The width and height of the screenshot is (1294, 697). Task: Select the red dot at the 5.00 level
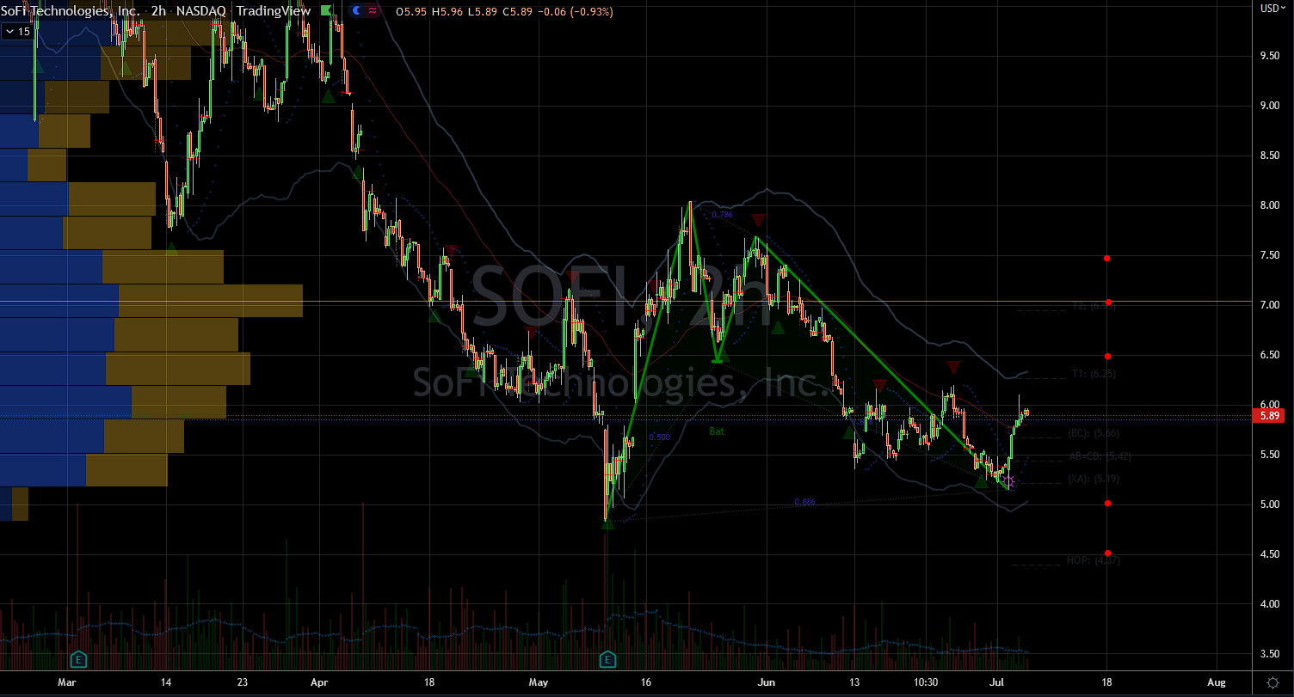(1108, 504)
